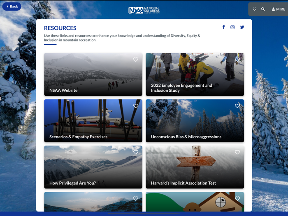Screen dimensions: 288x216
Task: Favorite the Unconscious Bias & Microaggressions card
Action: pos(237,106)
